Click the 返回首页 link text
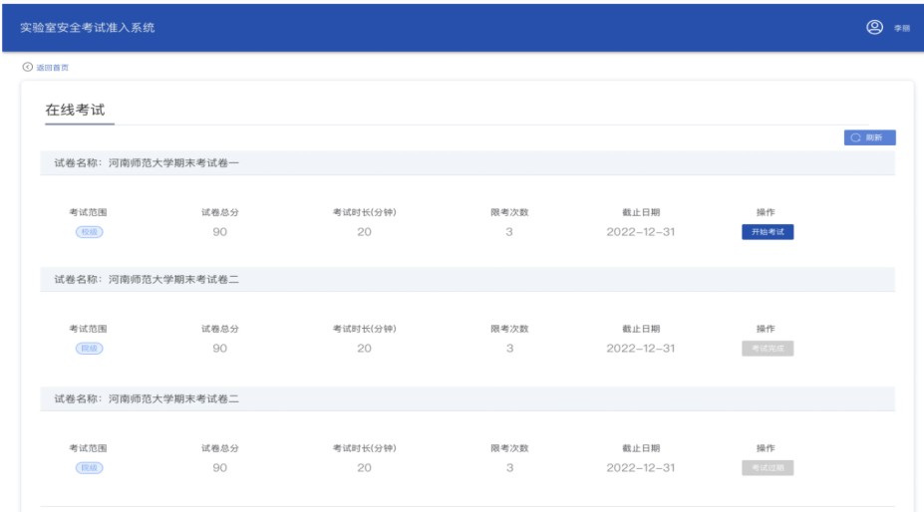Image resolution: width=924 pixels, height=512 pixels. coord(52,68)
